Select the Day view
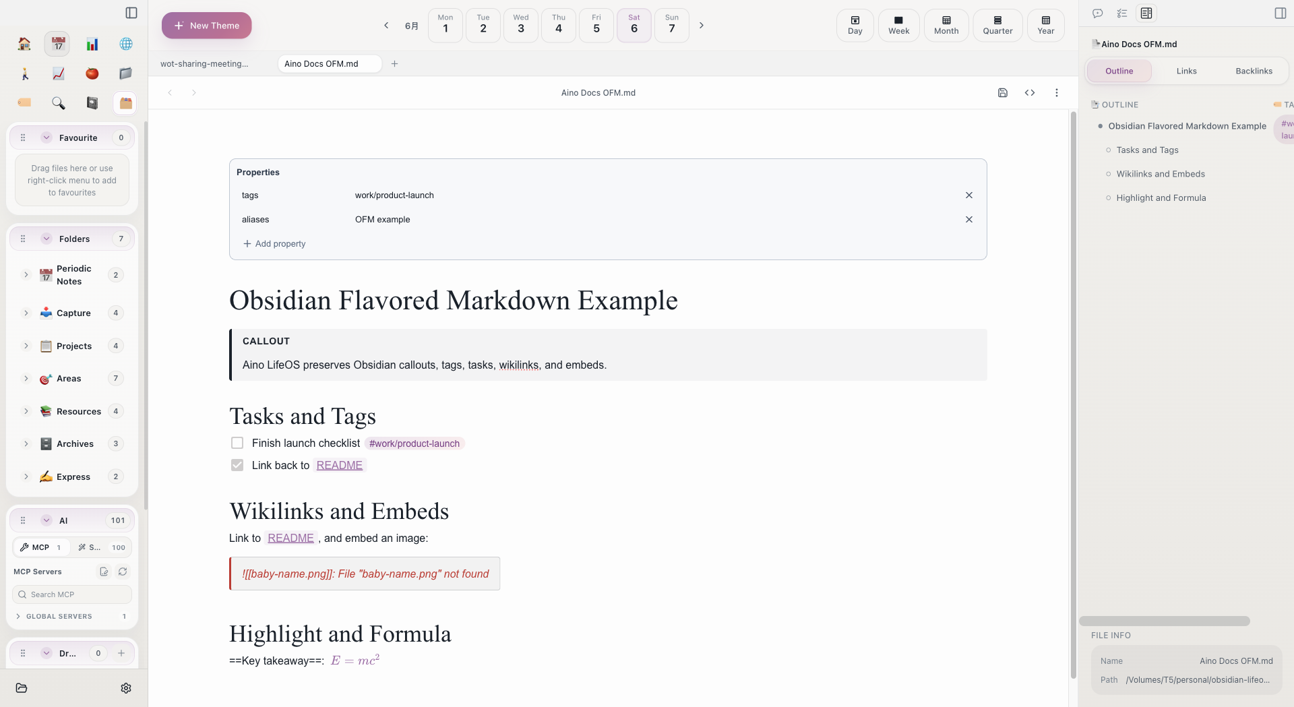 click(x=855, y=25)
